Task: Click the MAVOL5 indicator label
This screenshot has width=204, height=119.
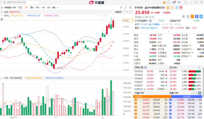Action: click(x=33, y=78)
